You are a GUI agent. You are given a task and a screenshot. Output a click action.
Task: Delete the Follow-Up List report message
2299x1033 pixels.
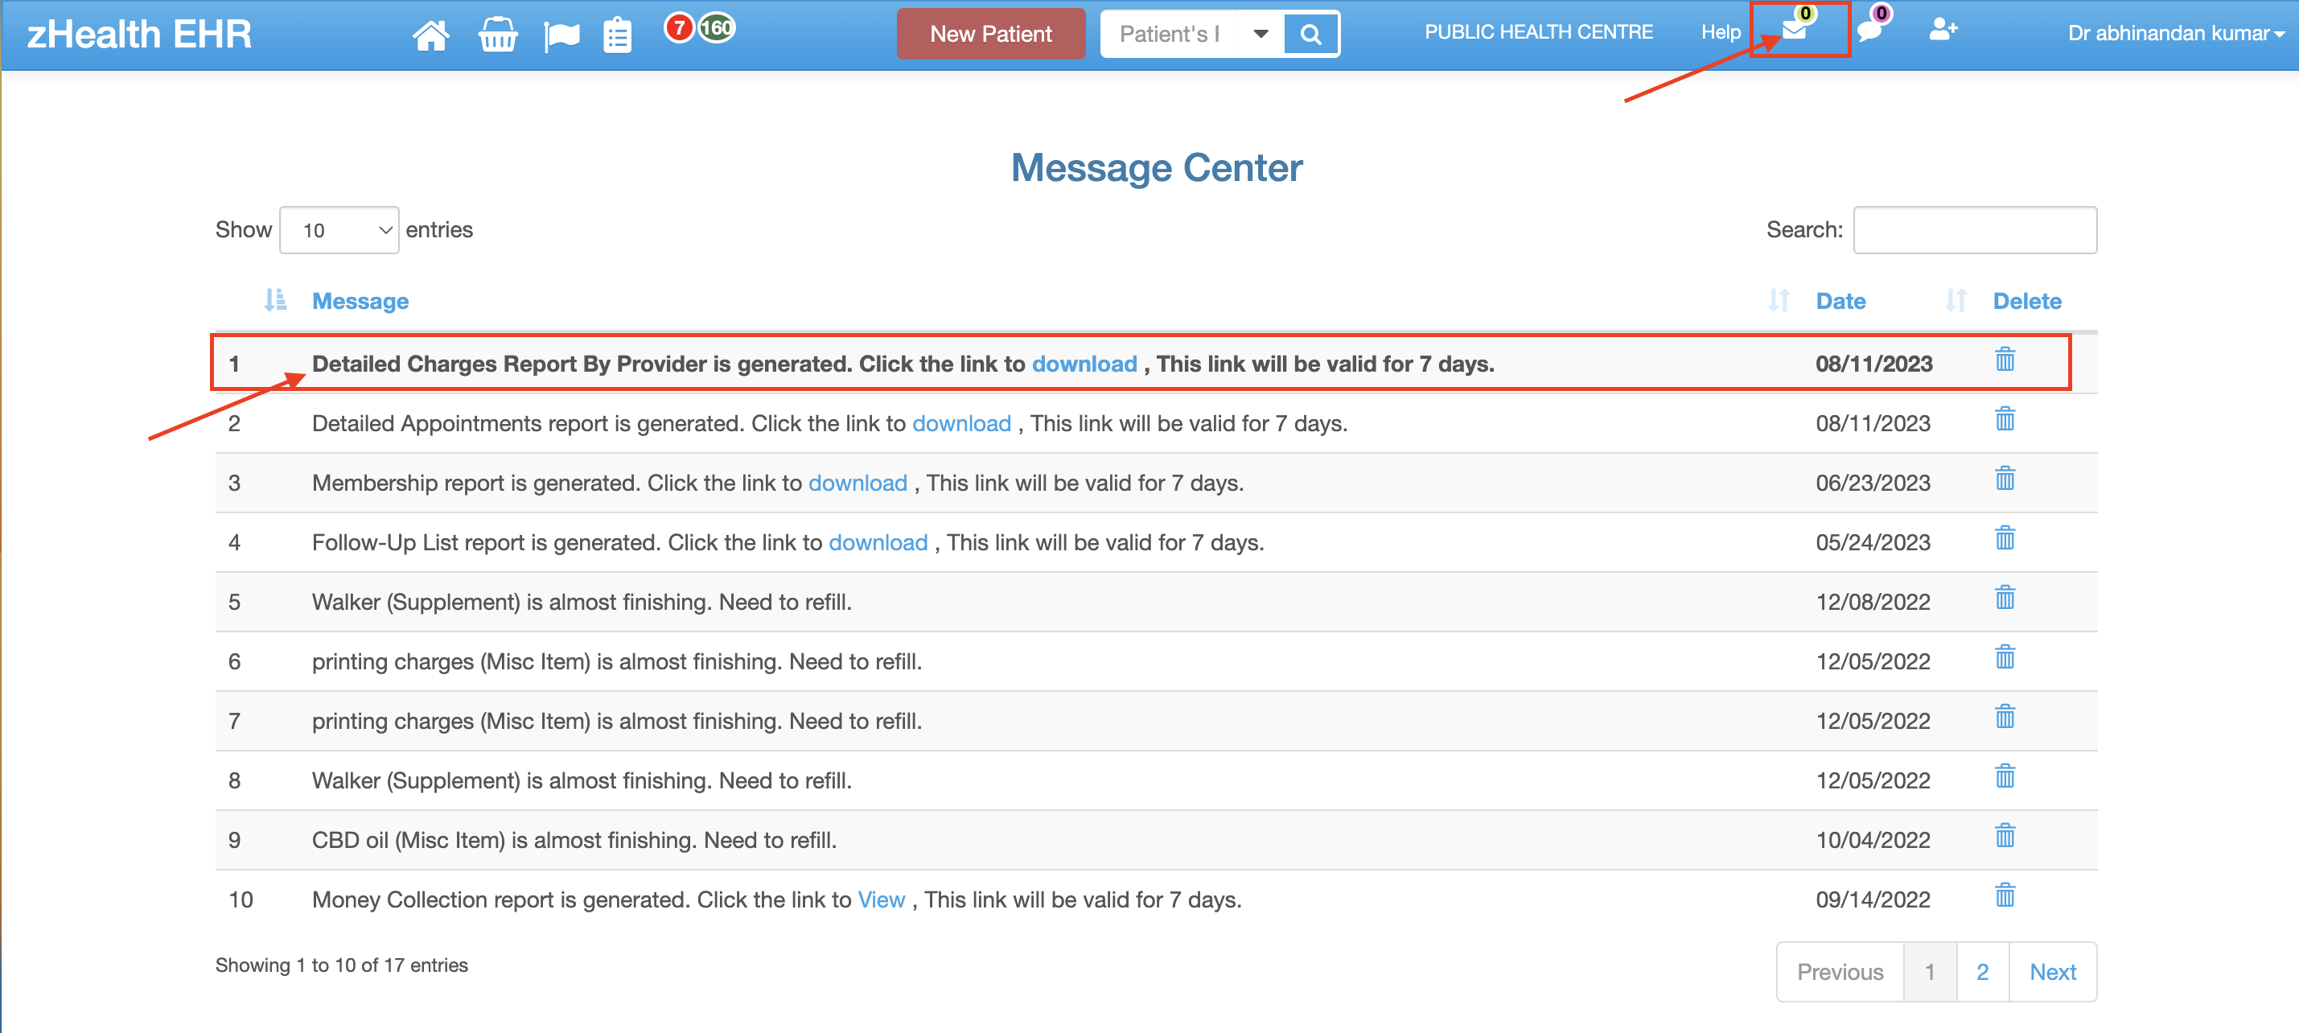click(x=2005, y=538)
